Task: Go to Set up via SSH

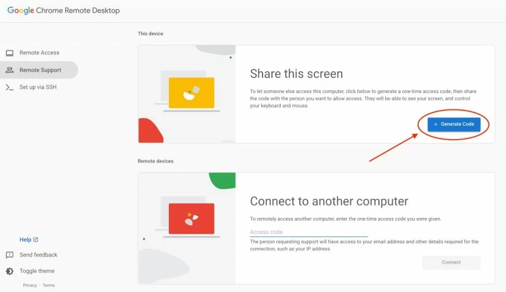Action: click(x=38, y=87)
